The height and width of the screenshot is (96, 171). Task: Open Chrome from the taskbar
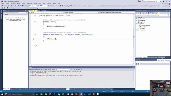46,94
